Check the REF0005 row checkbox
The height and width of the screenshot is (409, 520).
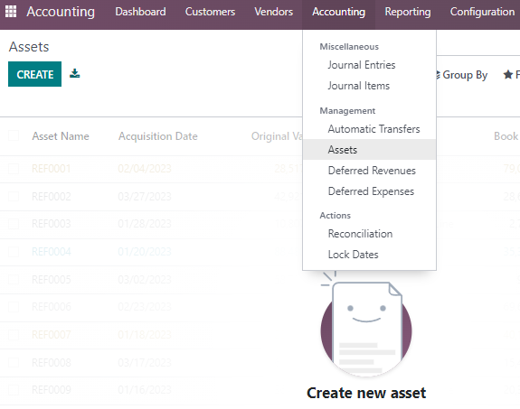click(x=14, y=279)
